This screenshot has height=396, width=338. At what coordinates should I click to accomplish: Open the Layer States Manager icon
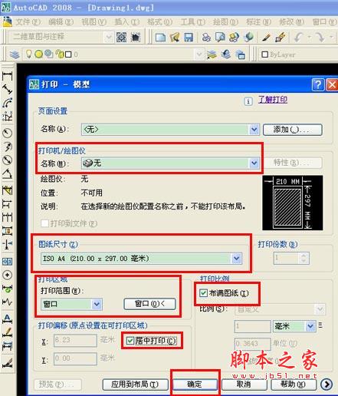point(241,54)
